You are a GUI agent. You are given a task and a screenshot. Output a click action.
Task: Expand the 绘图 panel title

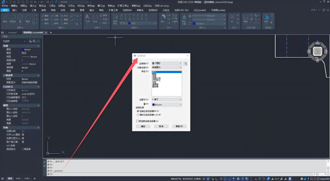pos(20,28)
